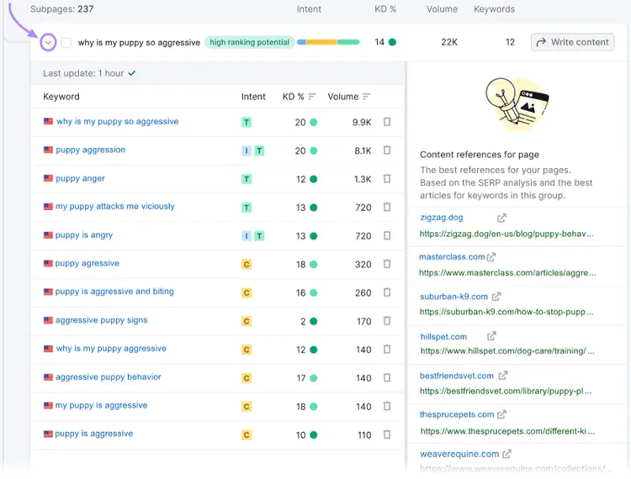Click the C intent badge for 'puppy agressive'
Image resolution: width=631 pixels, height=479 pixels.
point(247,265)
